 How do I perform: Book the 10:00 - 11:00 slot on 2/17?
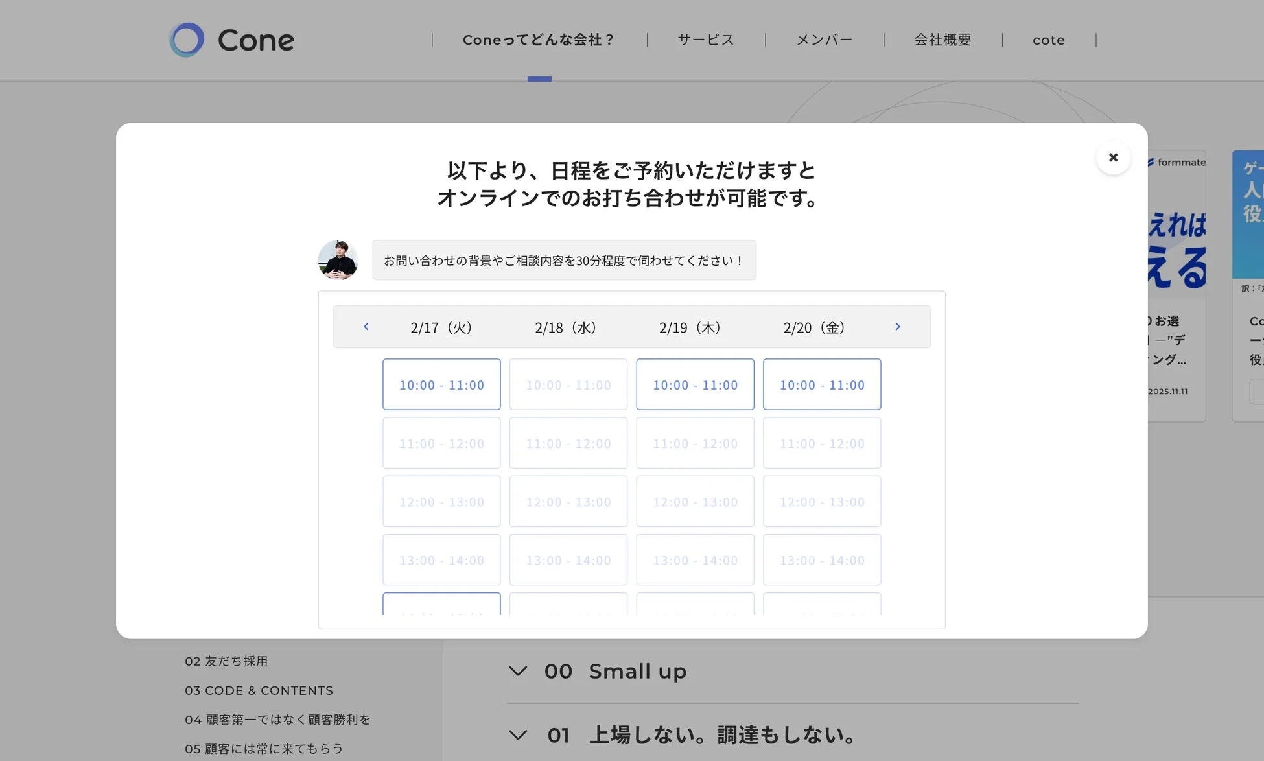(x=441, y=384)
